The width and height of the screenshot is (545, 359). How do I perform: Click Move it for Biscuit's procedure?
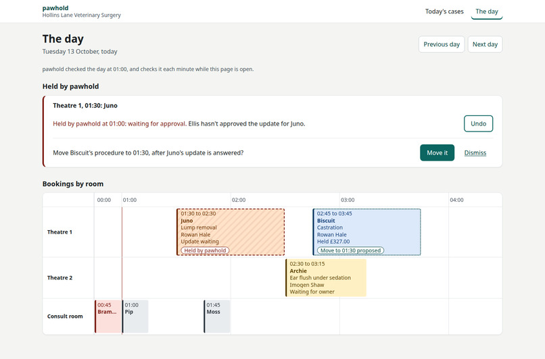[437, 153]
